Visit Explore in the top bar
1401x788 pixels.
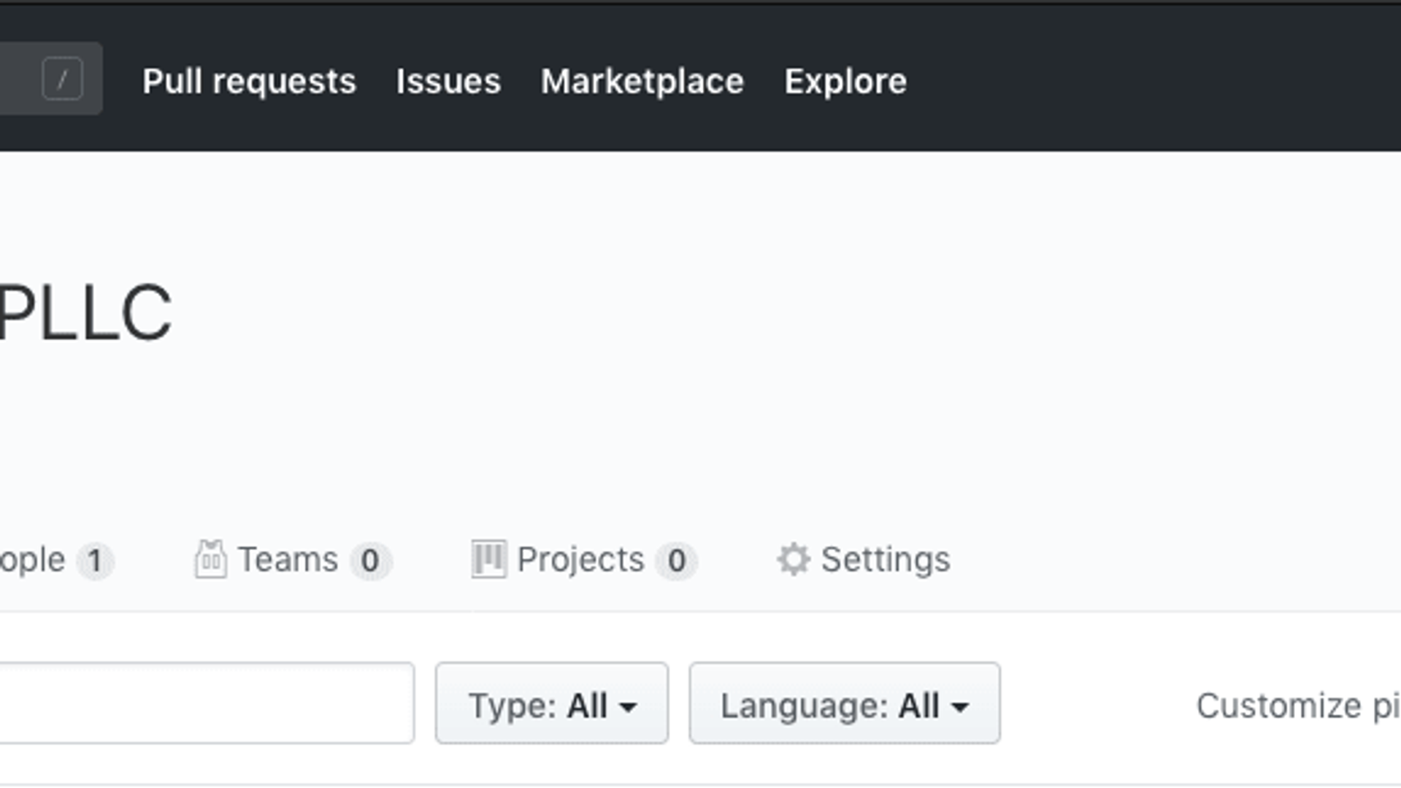point(845,81)
